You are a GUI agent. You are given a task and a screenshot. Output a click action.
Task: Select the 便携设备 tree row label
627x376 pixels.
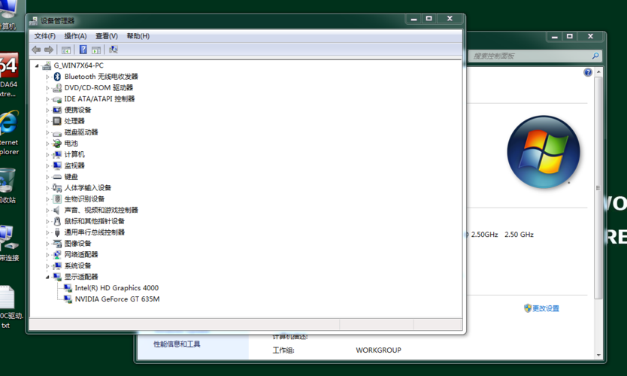pos(78,110)
